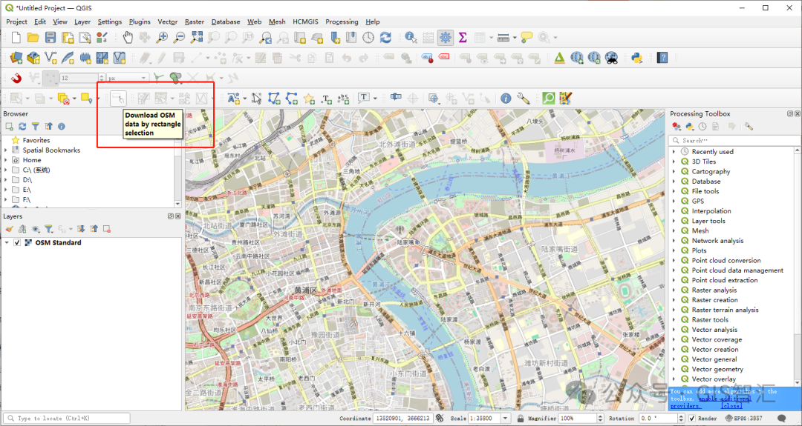Toggle visibility of OSM Standard layer
This screenshot has height=426, width=802.
(17, 243)
